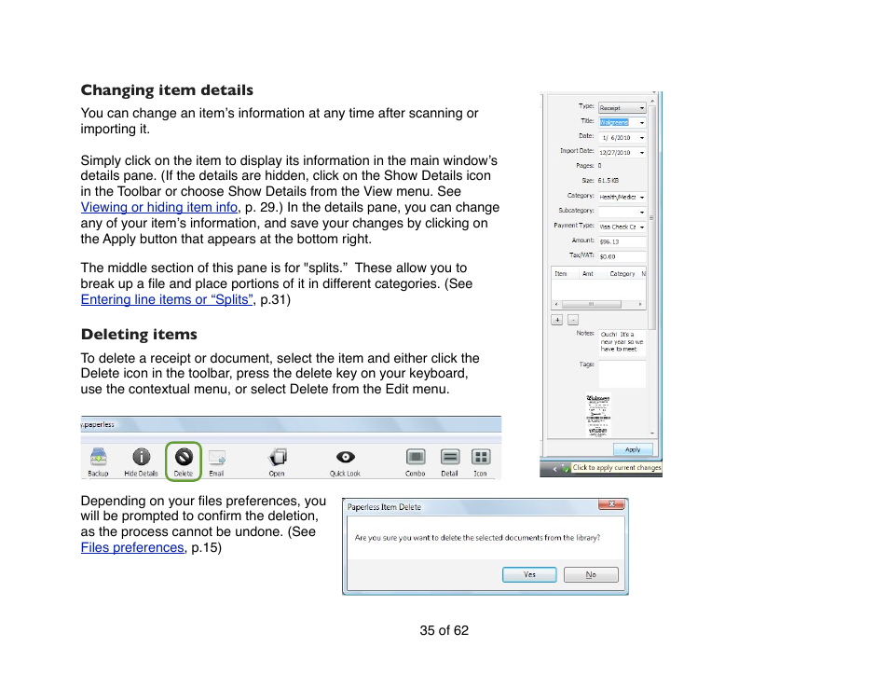The height and width of the screenshot is (688, 889).
Task: Click the tray left-arrow chevron
Action: (554, 469)
